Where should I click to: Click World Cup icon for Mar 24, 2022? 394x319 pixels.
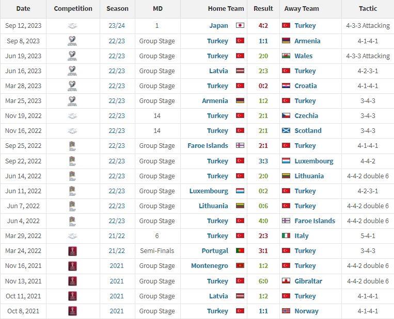73,251
